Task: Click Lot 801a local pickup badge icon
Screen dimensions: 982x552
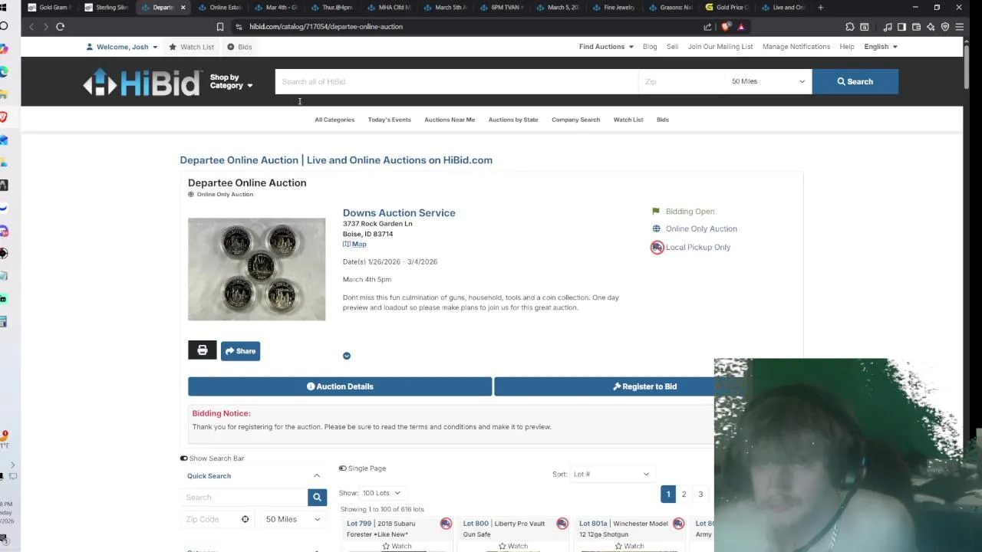Action: (678, 524)
